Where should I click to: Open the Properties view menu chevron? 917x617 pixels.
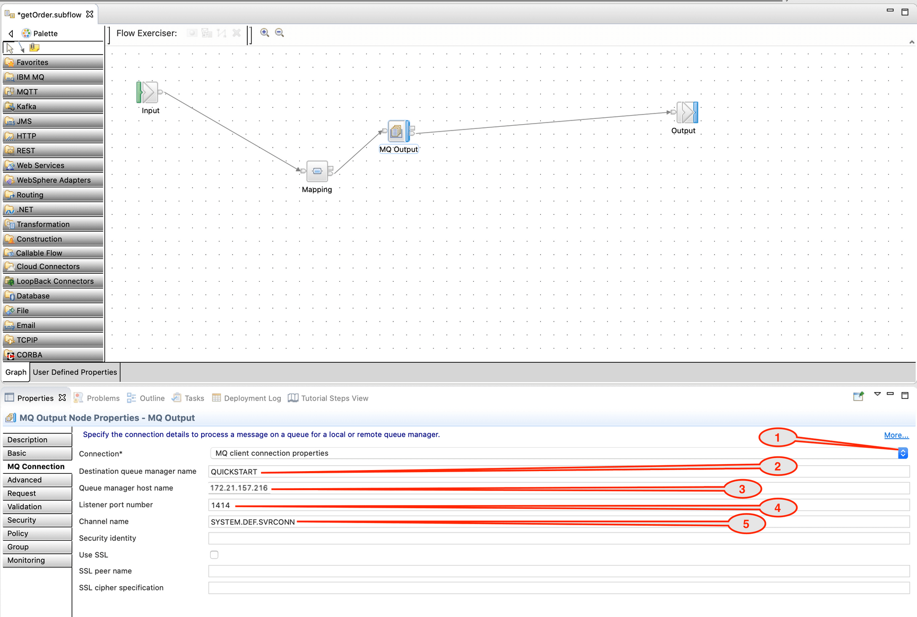coord(877,395)
